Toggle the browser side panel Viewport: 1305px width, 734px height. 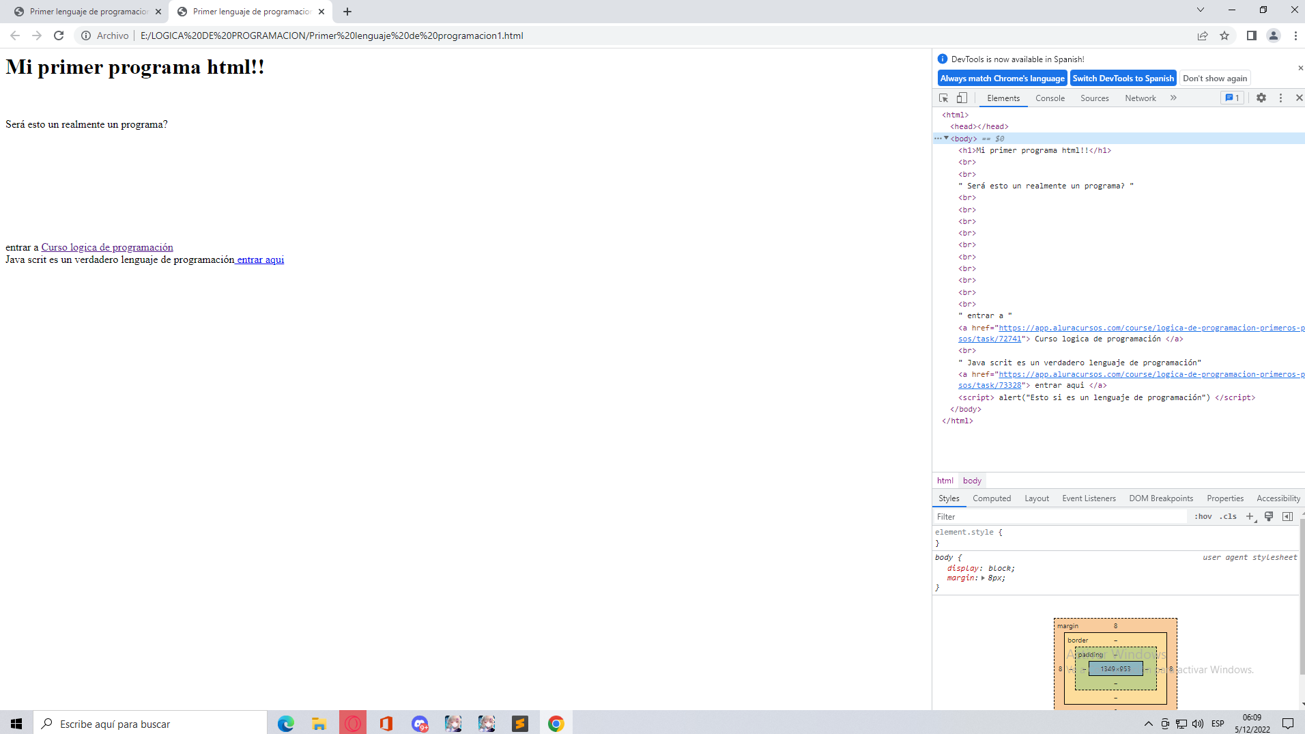(1251, 36)
